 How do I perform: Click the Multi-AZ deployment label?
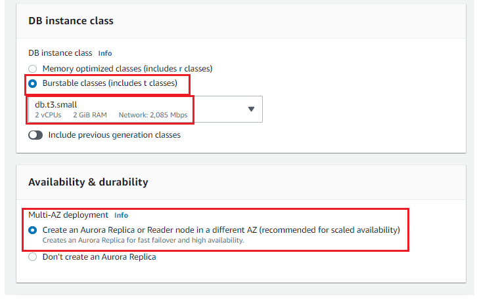[68, 215]
